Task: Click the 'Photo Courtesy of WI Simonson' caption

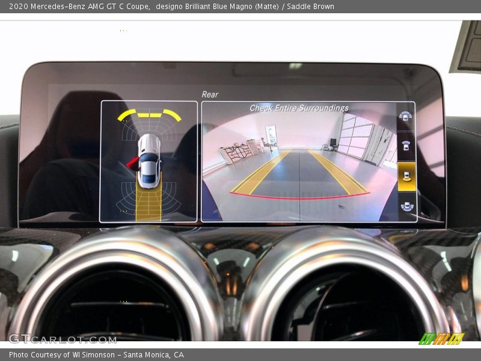Action: [x=96, y=355]
